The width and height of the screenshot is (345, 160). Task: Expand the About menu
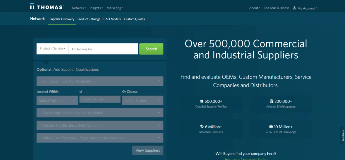[x=255, y=8]
